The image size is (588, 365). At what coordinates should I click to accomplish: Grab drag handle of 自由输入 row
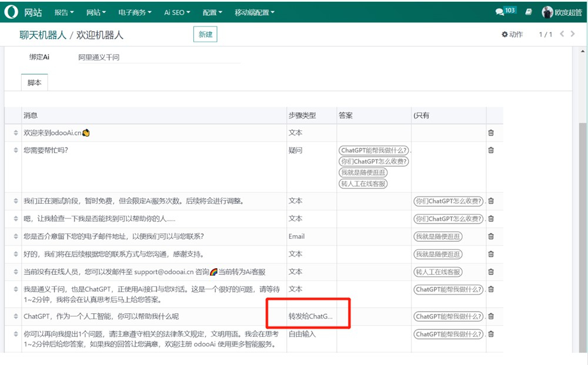[x=16, y=334]
